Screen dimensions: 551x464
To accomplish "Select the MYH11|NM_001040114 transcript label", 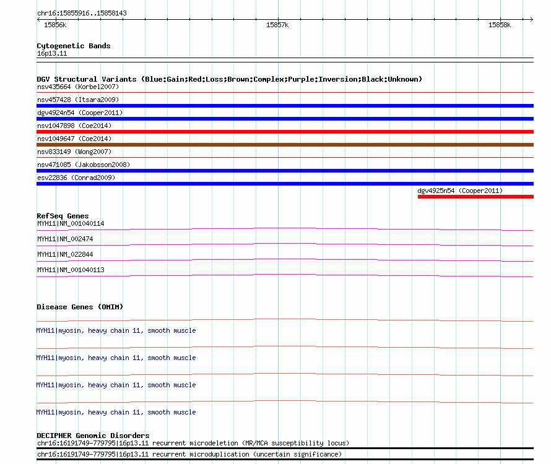I will 71,224.
